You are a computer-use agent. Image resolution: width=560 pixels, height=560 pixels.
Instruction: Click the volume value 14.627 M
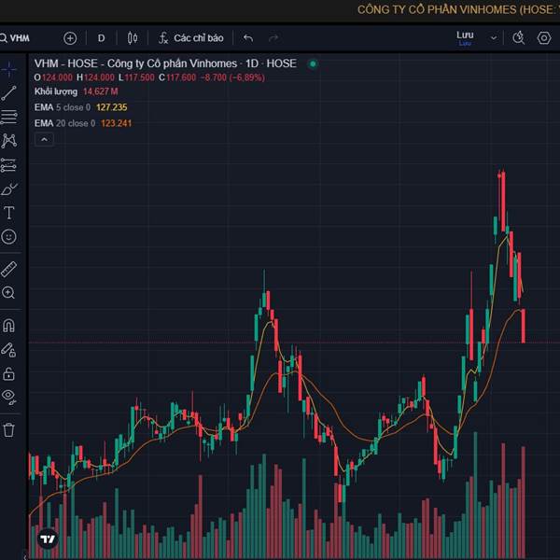tap(101, 91)
